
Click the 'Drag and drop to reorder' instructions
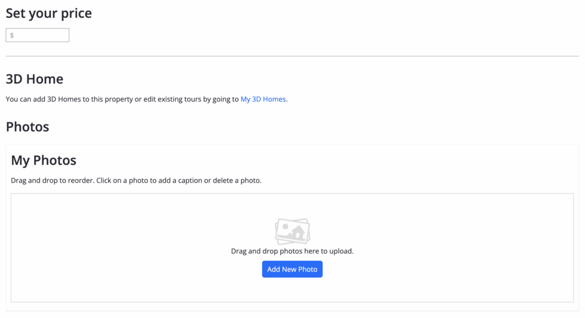coord(52,180)
